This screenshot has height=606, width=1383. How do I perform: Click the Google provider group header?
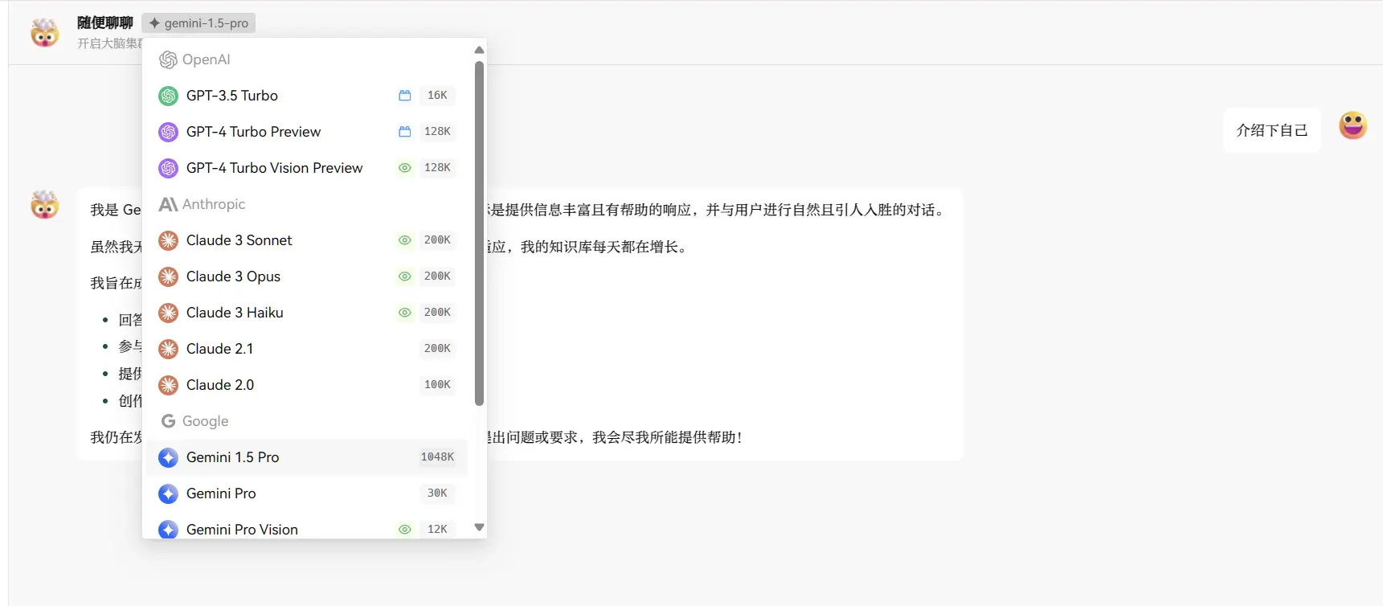point(194,421)
